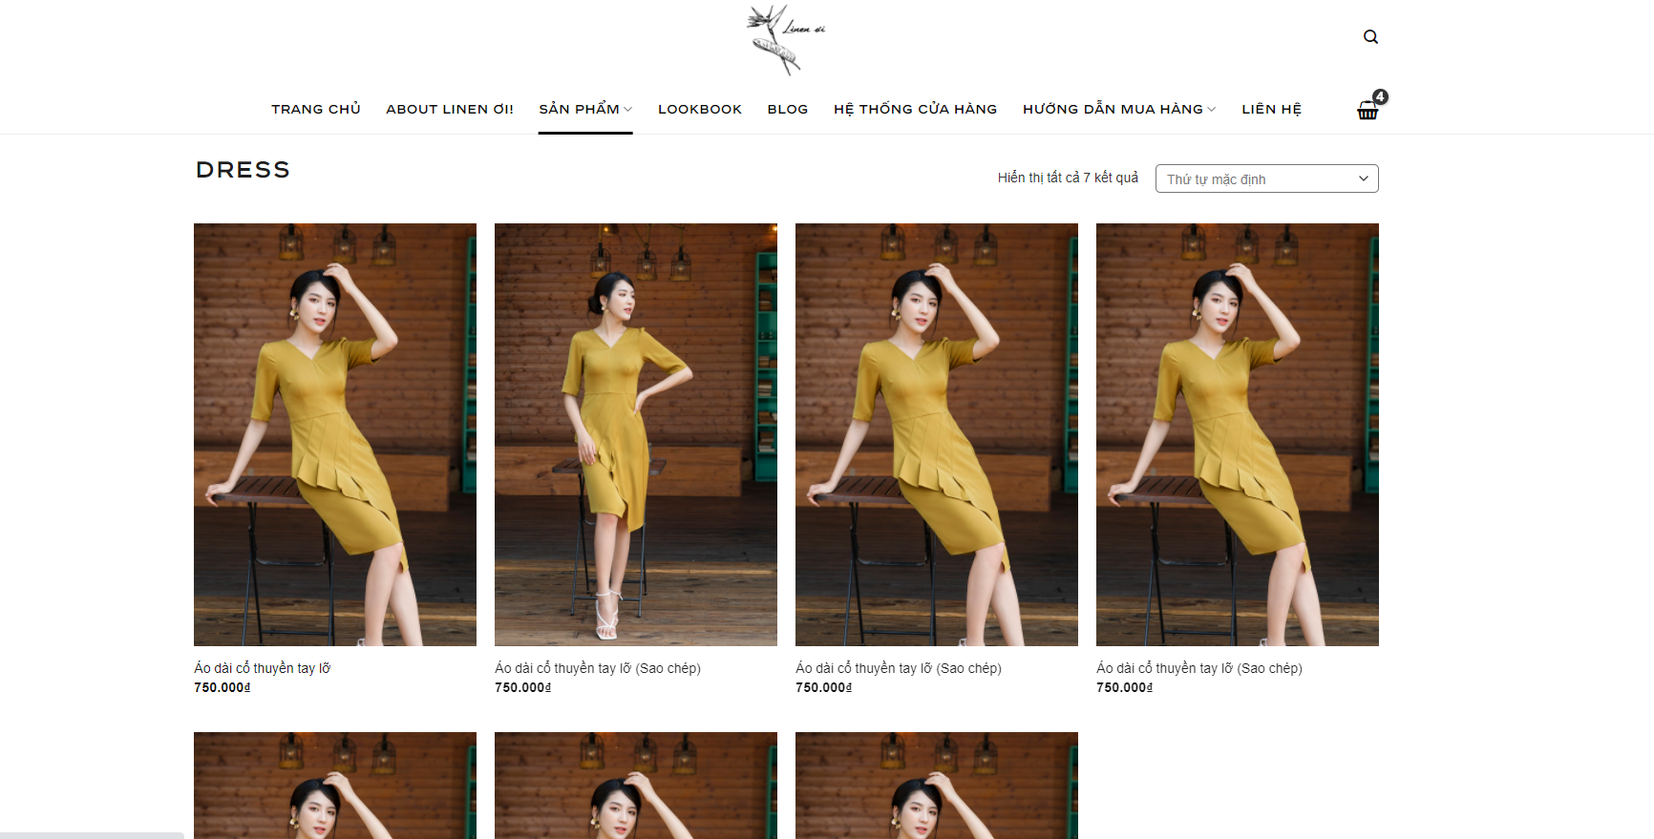This screenshot has height=839, width=1654.
Task: Open first product link Áo dài cổ thuyền tay lỡ
Action: [x=263, y=668]
